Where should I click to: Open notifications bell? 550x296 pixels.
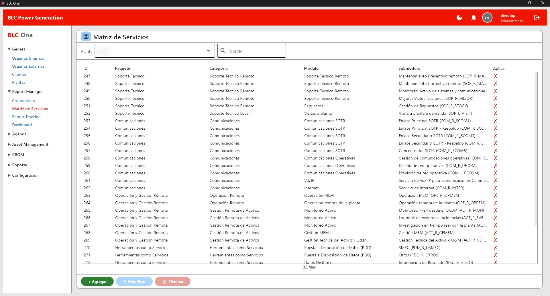pyautogui.click(x=474, y=17)
